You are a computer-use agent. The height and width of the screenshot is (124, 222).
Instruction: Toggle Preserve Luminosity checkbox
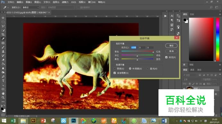click(115, 73)
